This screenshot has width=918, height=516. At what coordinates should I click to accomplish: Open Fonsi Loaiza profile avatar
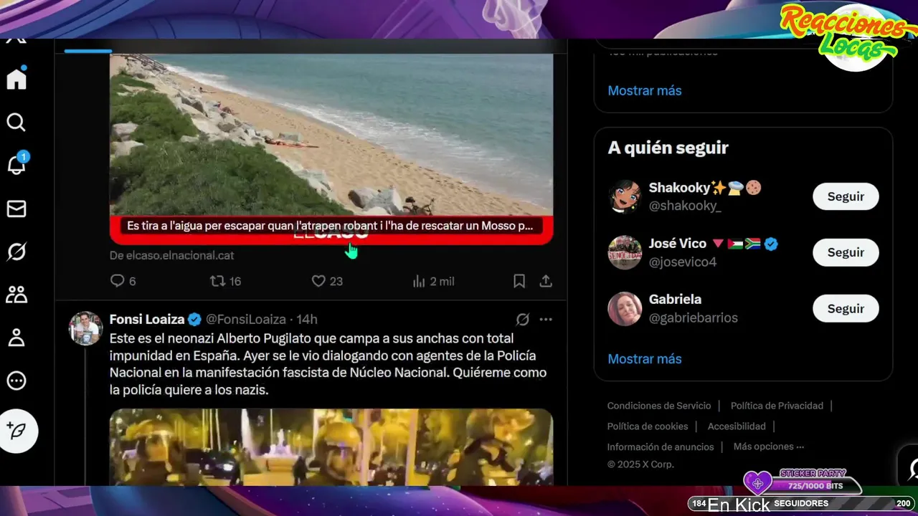click(85, 328)
